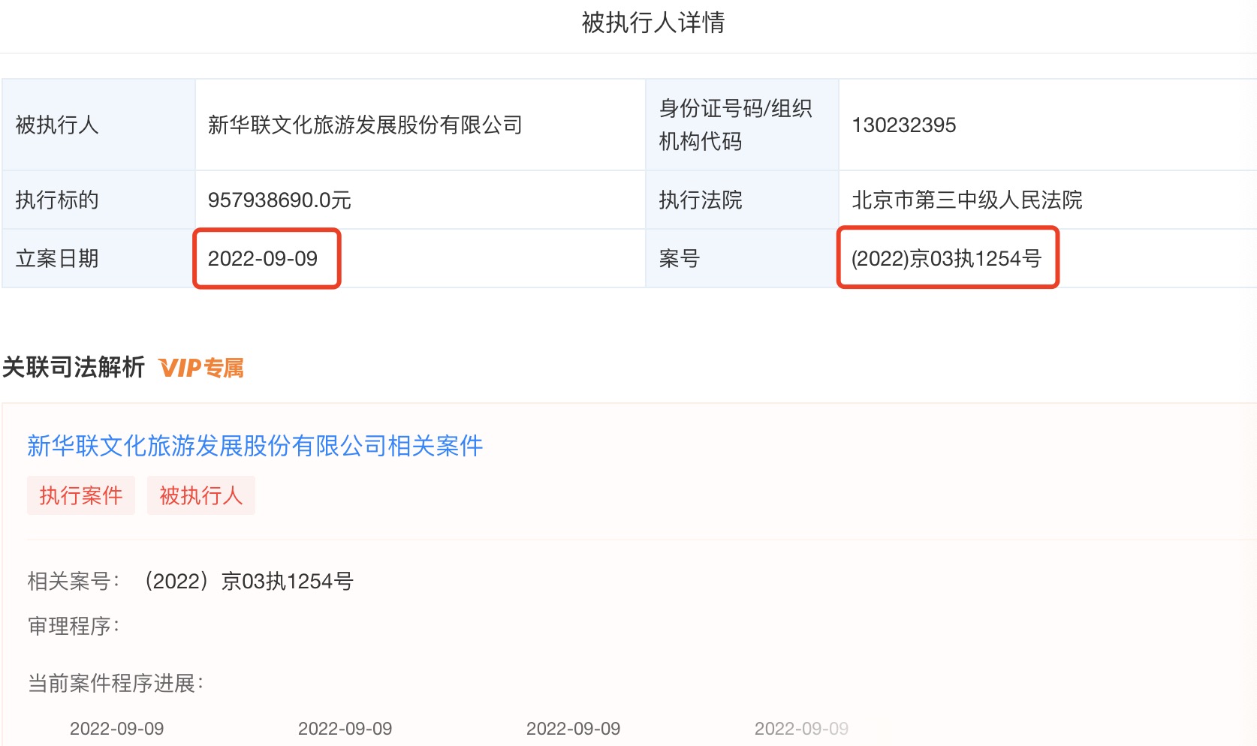
Task: Click the 执行案件 tag
Action: 80,495
